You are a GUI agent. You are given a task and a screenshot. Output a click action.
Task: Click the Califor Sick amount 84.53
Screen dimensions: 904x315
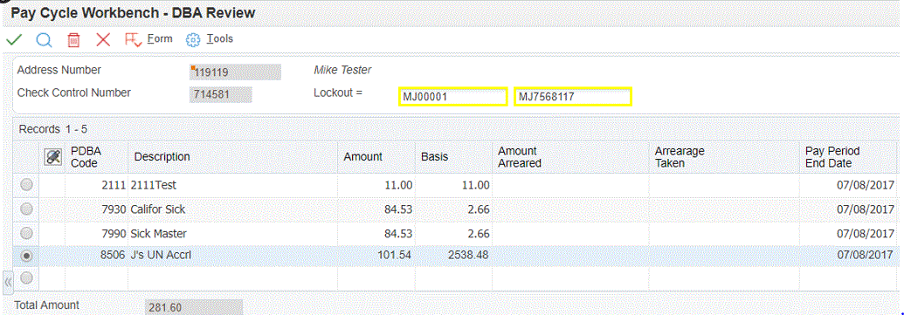coord(376,209)
